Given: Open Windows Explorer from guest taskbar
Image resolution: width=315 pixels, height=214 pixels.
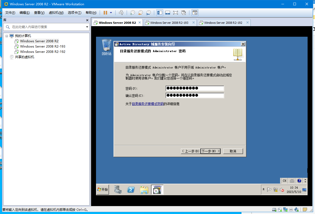Looking at the screenshot, I should click(x=144, y=189).
